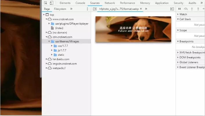
Task: Open the Memory tab
Action: click(x=145, y=3)
